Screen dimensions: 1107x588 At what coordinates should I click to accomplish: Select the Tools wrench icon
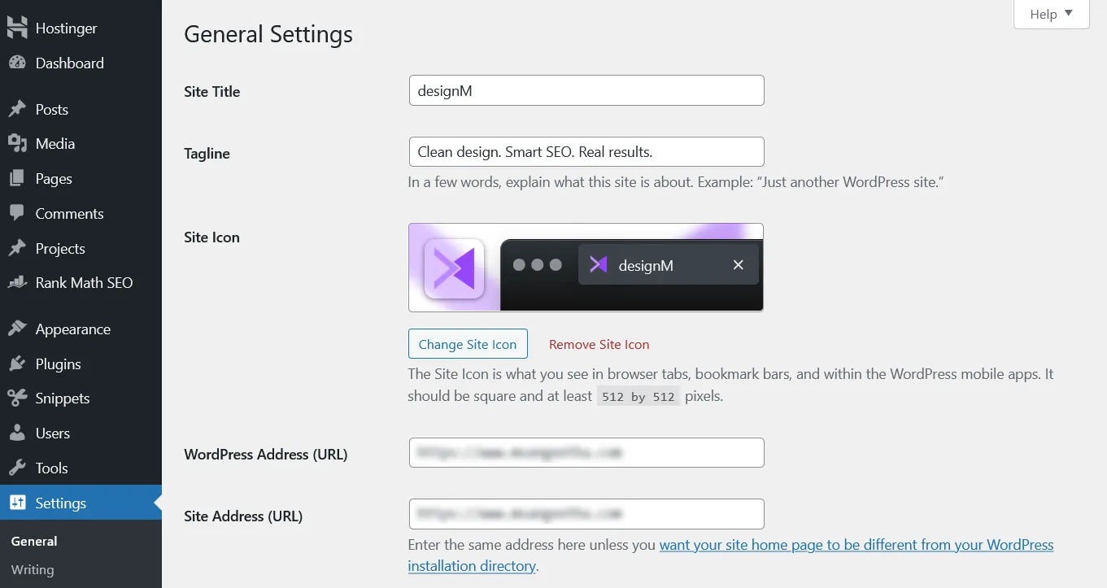pos(18,468)
